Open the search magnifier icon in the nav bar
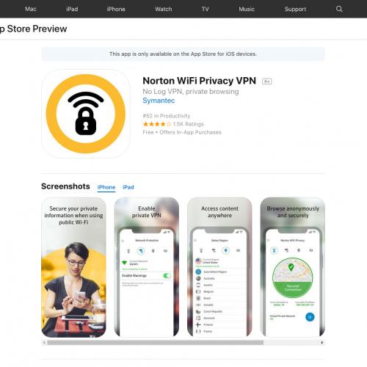The height and width of the screenshot is (367, 367). [x=339, y=9]
